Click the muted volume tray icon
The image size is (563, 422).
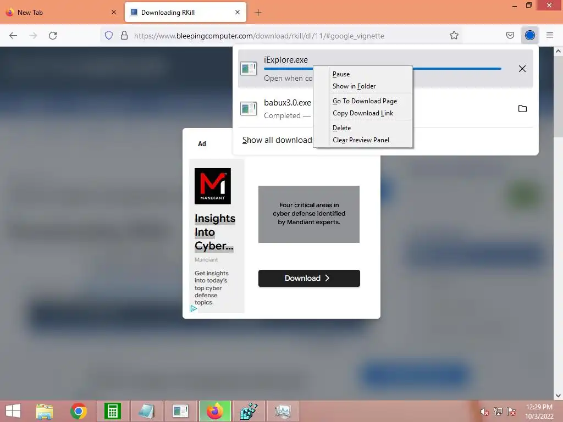(x=484, y=412)
